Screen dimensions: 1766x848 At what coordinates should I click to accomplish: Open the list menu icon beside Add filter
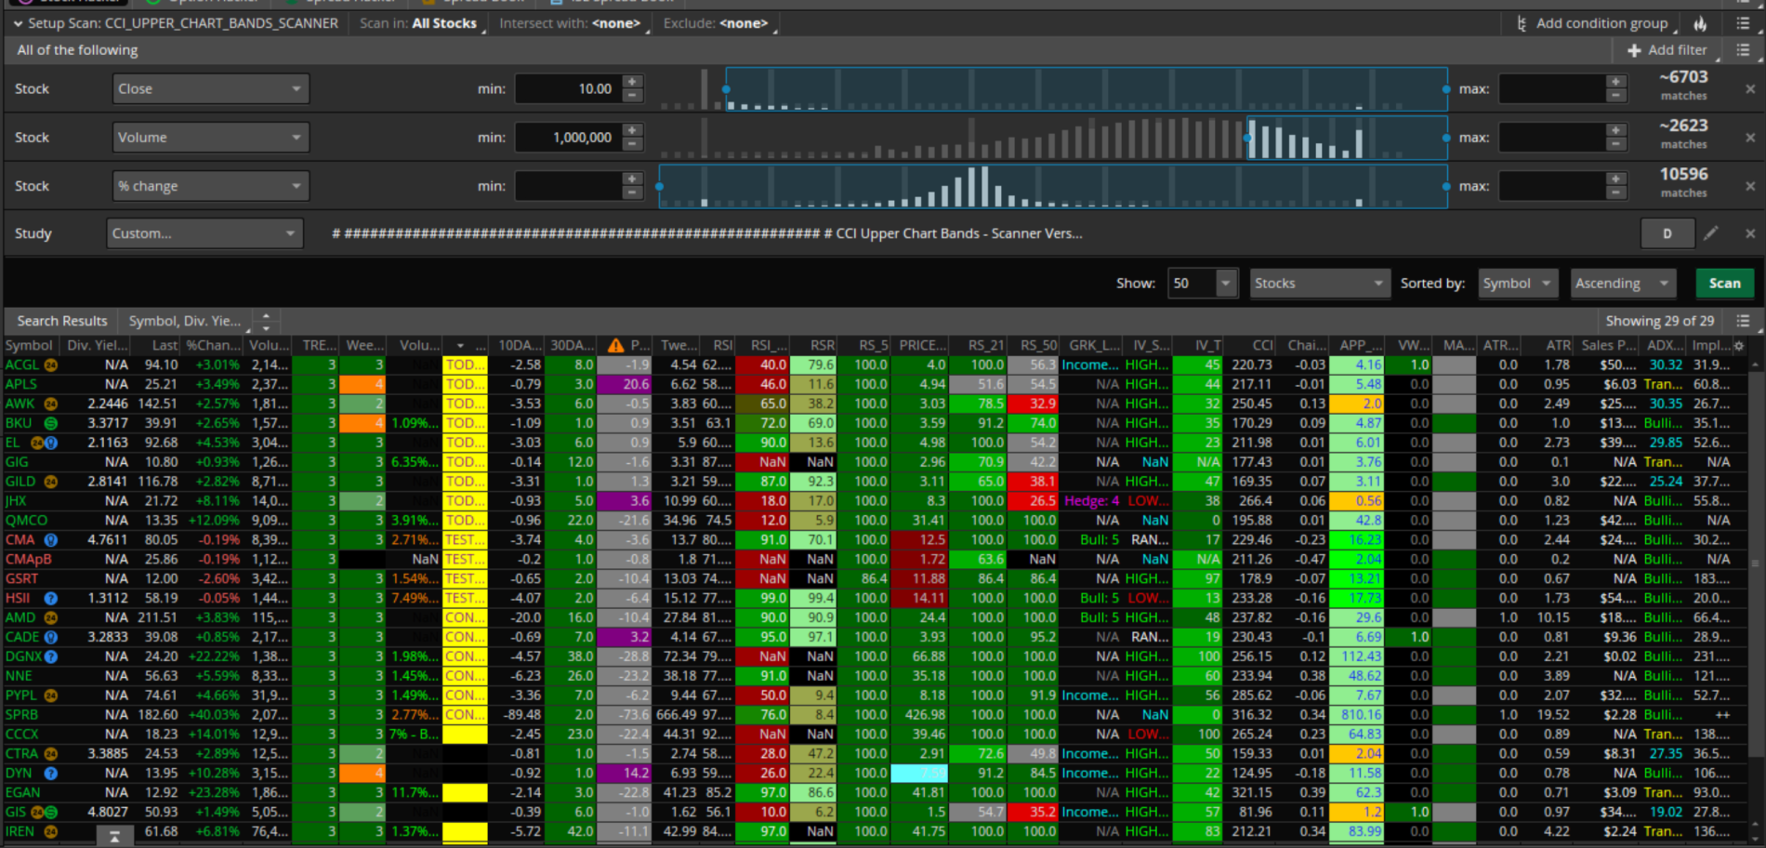tap(1743, 50)
